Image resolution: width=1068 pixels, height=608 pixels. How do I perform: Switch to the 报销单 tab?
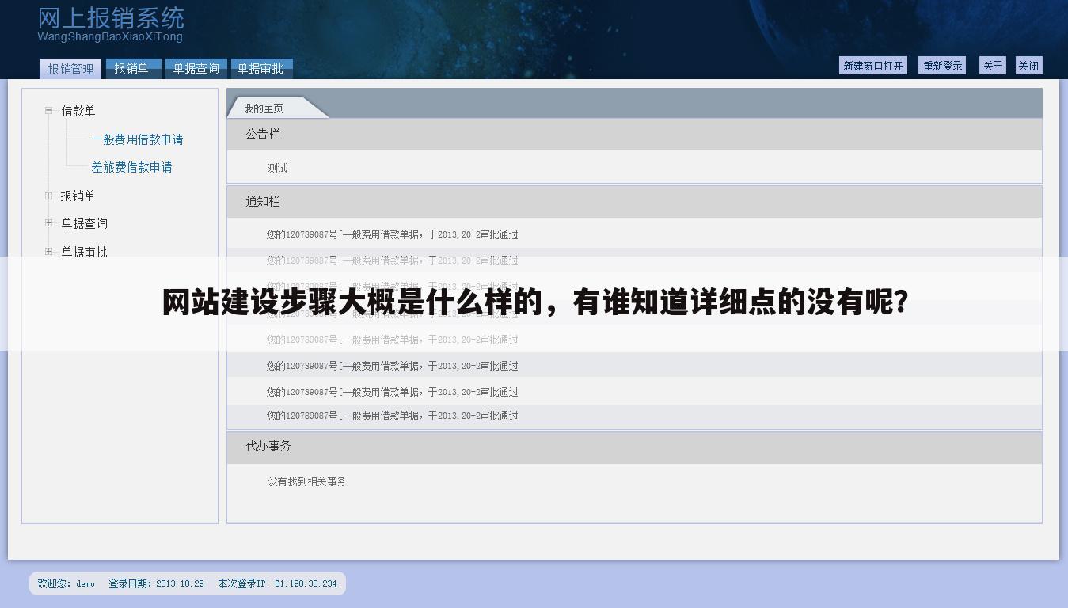(x=132, y=68)
